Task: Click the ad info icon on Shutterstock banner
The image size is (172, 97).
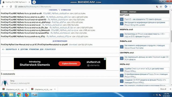Action: click(105, 59)
